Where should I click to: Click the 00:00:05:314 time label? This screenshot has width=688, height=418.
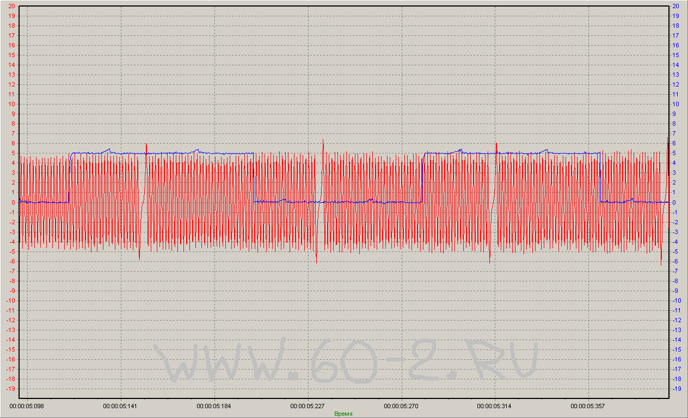coord(494,406)
